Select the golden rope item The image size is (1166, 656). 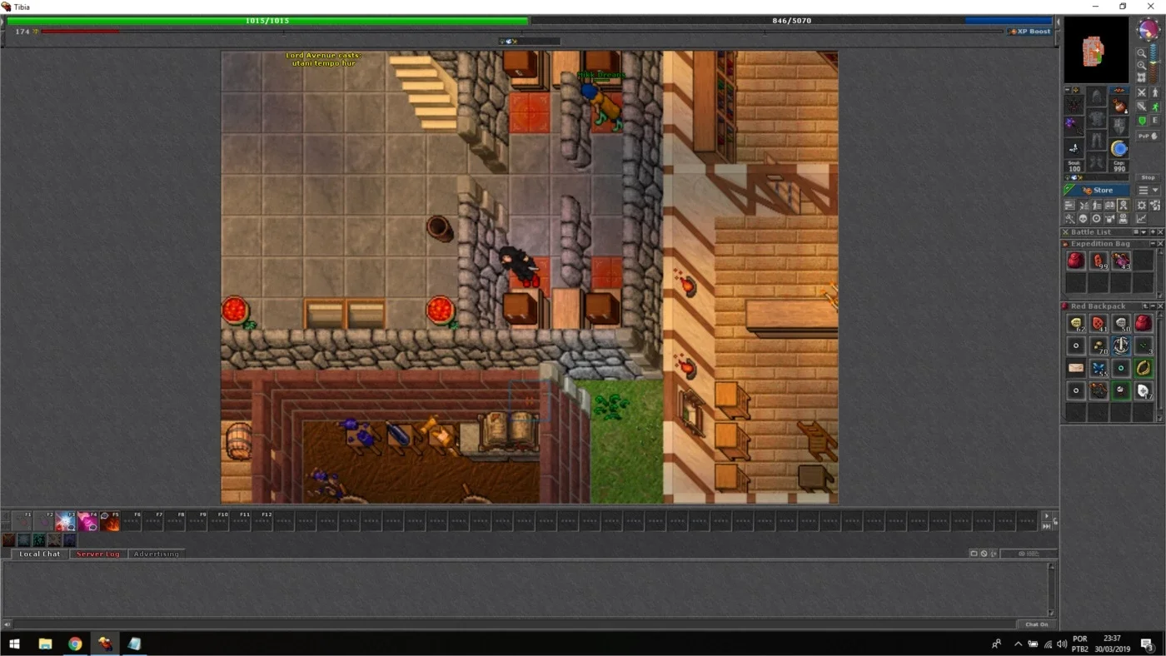1144,368
